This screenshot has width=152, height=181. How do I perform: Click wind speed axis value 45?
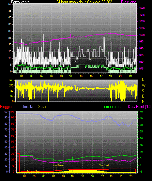pos(10,11)
